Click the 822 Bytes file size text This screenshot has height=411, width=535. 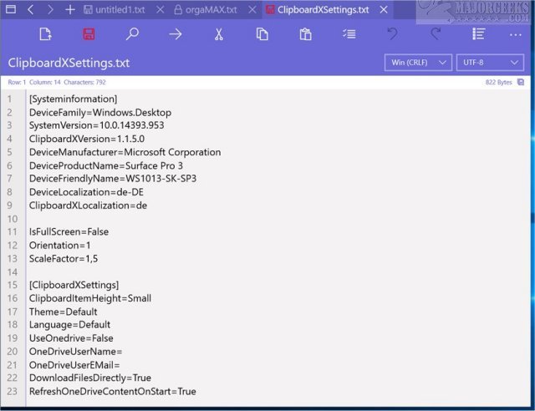coord(498,82)
